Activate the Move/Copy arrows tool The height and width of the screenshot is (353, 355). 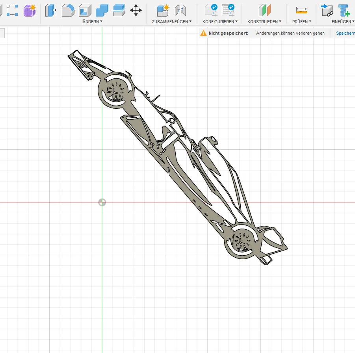click(x=136, y=10)
